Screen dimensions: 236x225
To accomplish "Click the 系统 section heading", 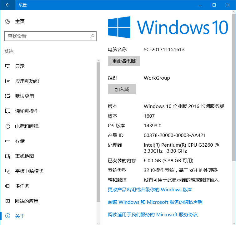I will coord(9,51).
